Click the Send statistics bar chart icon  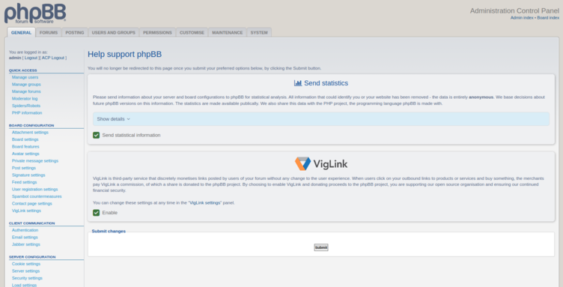click(298, 83)
